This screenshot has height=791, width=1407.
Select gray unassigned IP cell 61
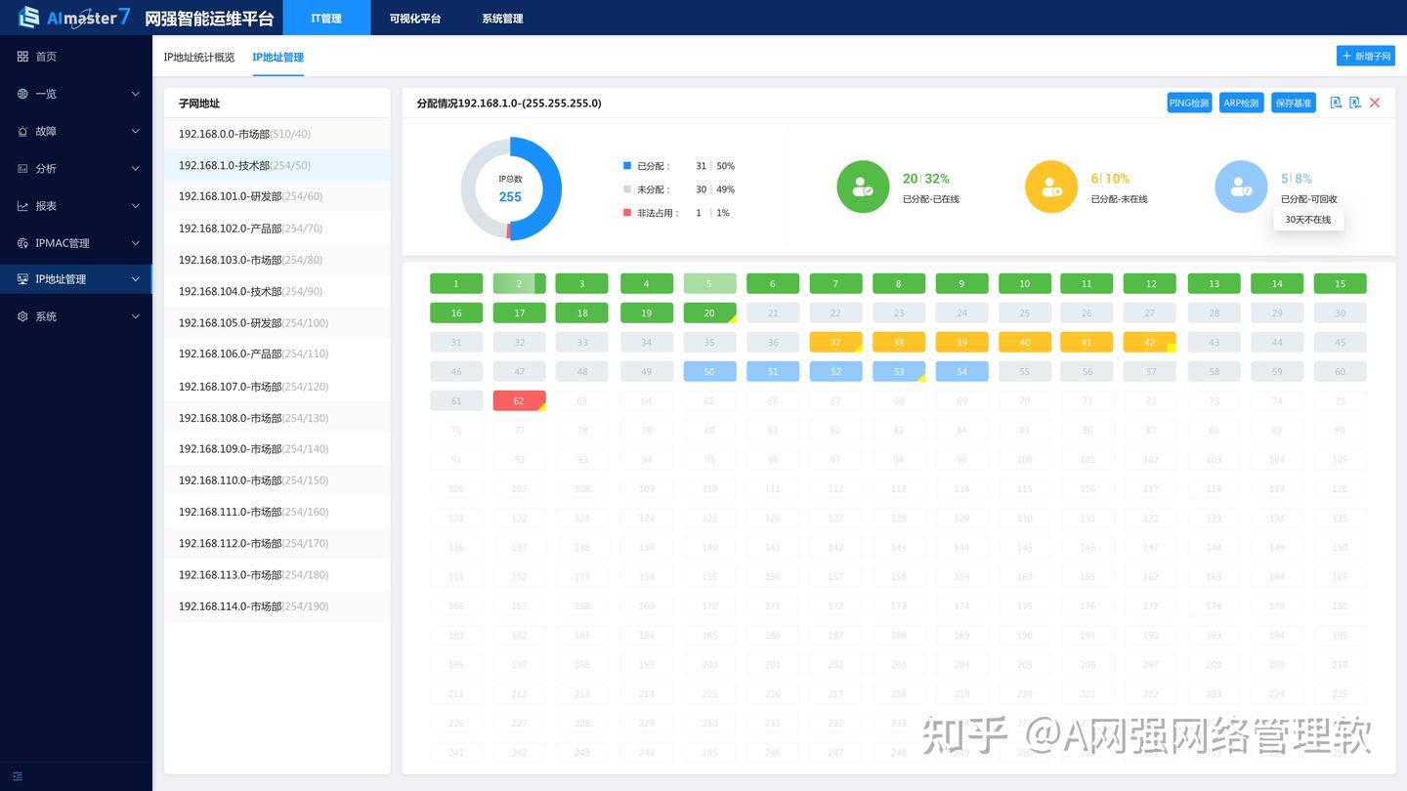(456, 401)
